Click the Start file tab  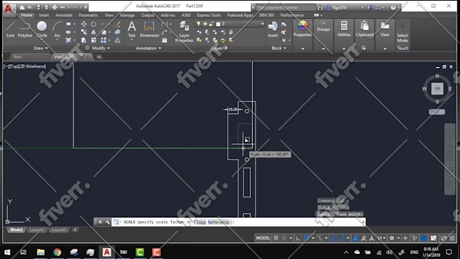coord(18,57)
